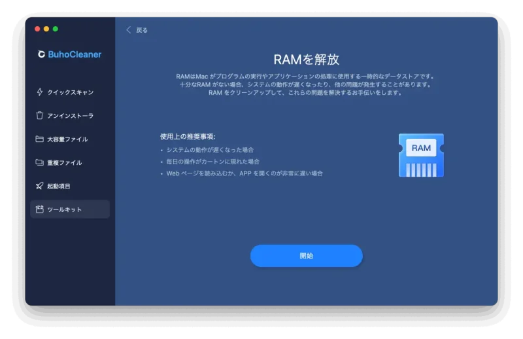Click the 開始 button
The width and height of the screenshot is (523, 339).
tap(306, 256)
